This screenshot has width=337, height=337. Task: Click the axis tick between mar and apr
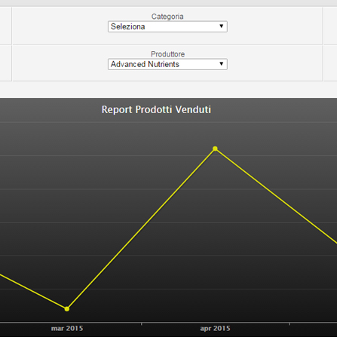[141, 323]
